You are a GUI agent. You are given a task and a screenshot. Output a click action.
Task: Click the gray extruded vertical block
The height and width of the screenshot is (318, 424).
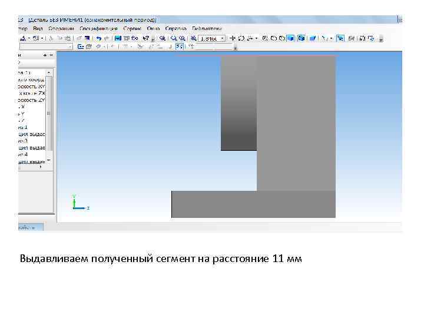tap(296, 123)
